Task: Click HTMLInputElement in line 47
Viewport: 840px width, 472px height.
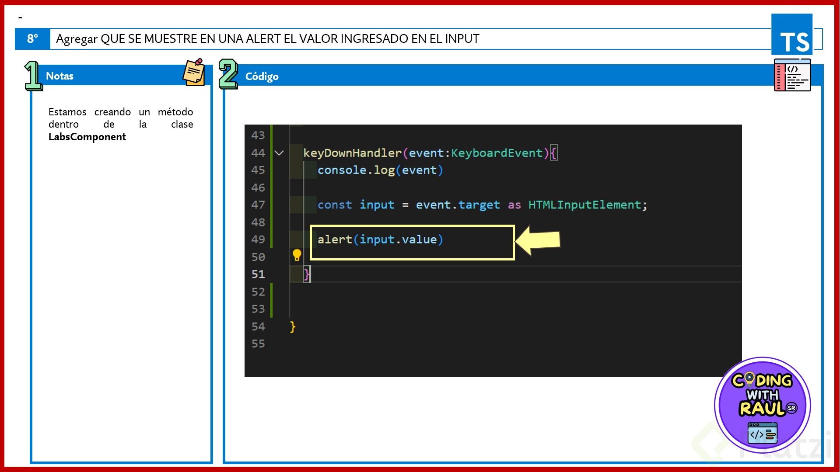Action: coord(584,205)
